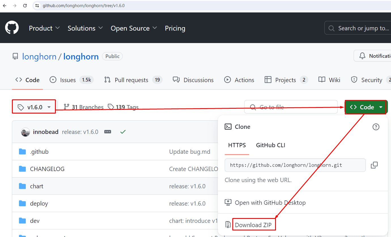Open the deploy folder

tap(39, 204)
